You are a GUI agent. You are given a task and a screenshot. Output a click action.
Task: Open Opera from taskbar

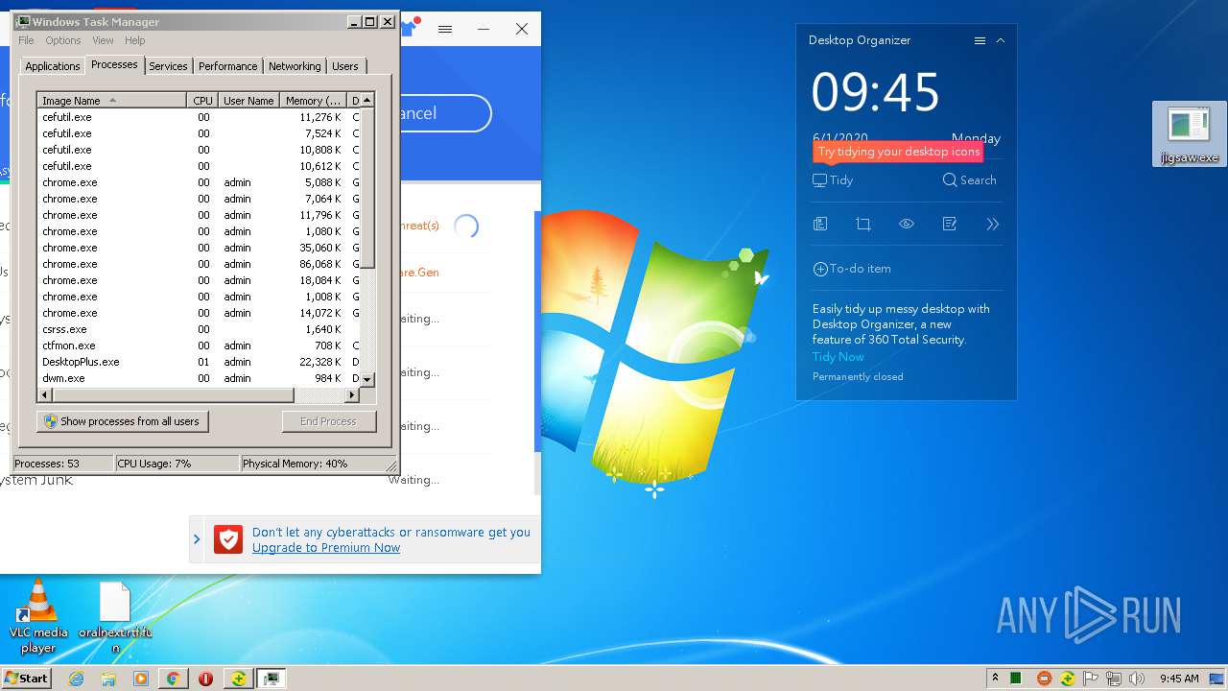tap(205, 679)
